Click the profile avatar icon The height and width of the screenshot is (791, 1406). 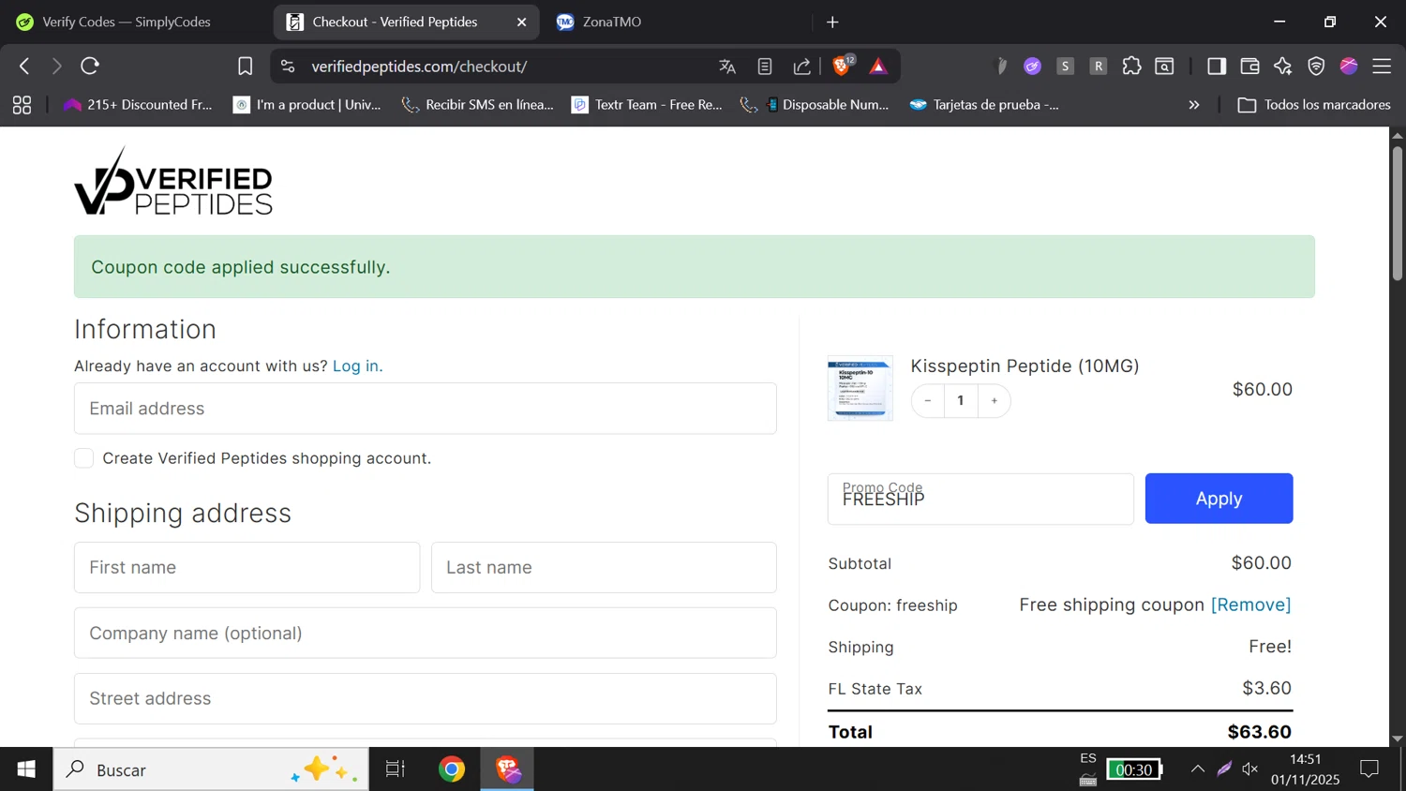[x=1349, y=66]
